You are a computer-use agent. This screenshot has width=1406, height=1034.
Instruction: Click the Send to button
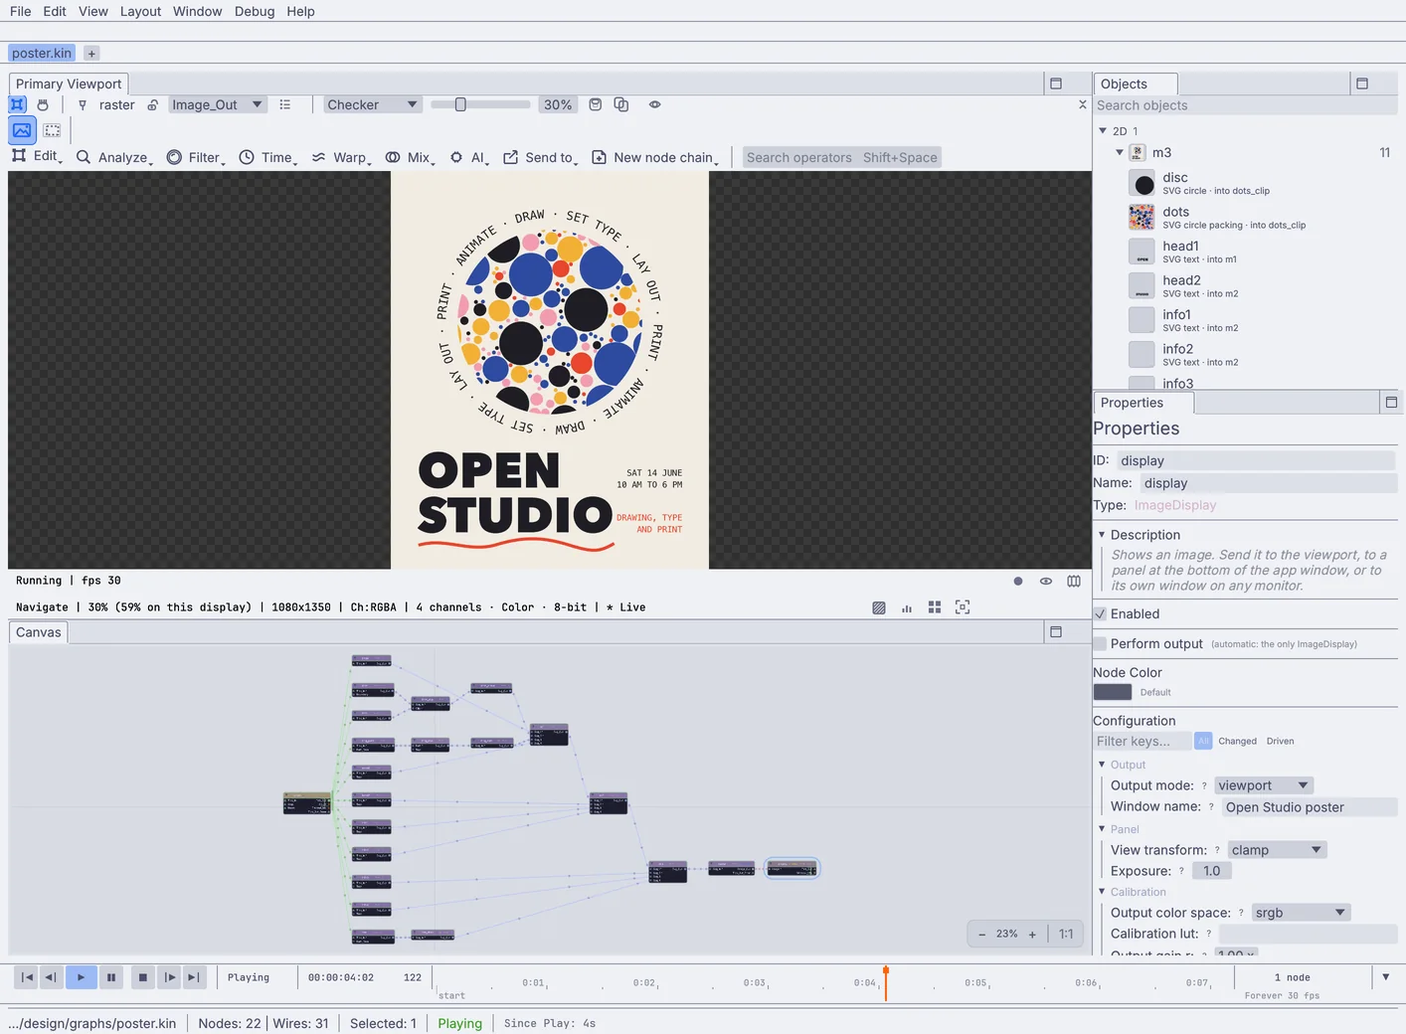click(540, 157)
